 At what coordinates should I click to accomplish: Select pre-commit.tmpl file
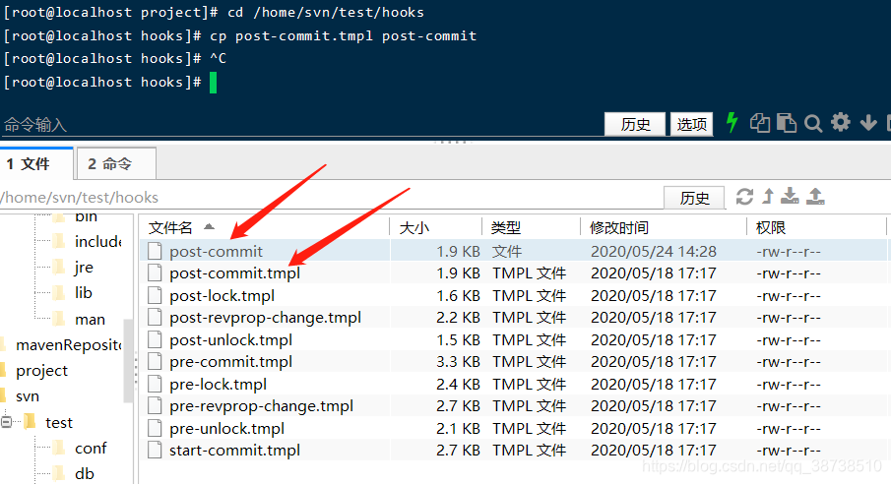(230, 362)
